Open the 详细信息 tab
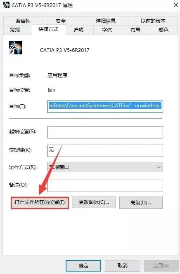The height and width of the screenshot is (274, 180). [x=106, y=21]
